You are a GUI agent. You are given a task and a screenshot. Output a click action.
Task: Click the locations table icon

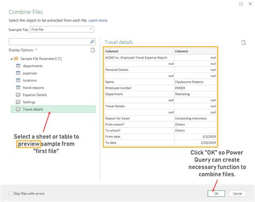[18, 80]
